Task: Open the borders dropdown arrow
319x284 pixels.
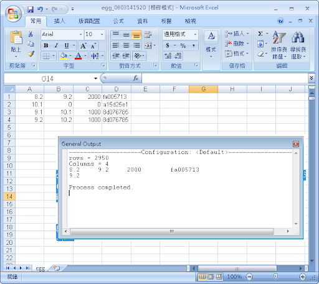Action: pos(54,56)
